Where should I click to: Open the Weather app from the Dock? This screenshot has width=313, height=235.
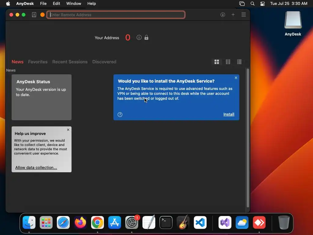click(x=242, y=222)
